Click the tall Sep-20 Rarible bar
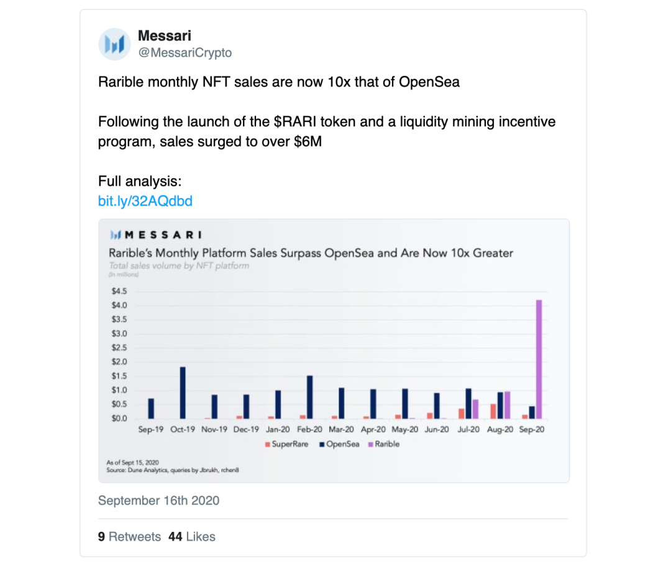This screenshot has height=568, width=671. (539, 359)
